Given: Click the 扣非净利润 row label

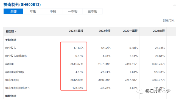Looking at the screenshot, I should click(x=12, y=80).
